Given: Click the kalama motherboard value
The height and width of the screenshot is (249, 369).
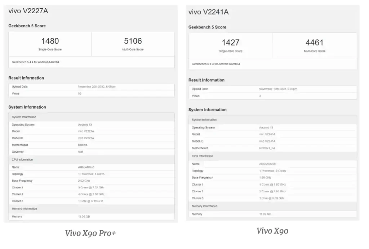Looking at the screenshot, I should click(x=83, y=145).
